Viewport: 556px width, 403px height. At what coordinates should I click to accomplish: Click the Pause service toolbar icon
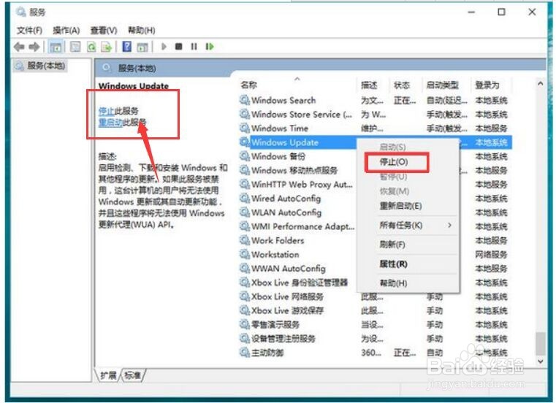(x=194, y=47)
